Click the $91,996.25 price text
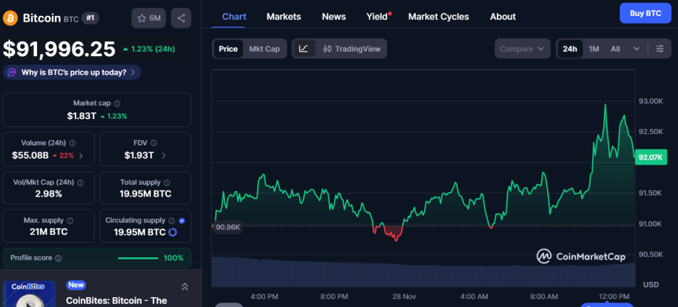The image size is (678, 307). tap(59, 49)
